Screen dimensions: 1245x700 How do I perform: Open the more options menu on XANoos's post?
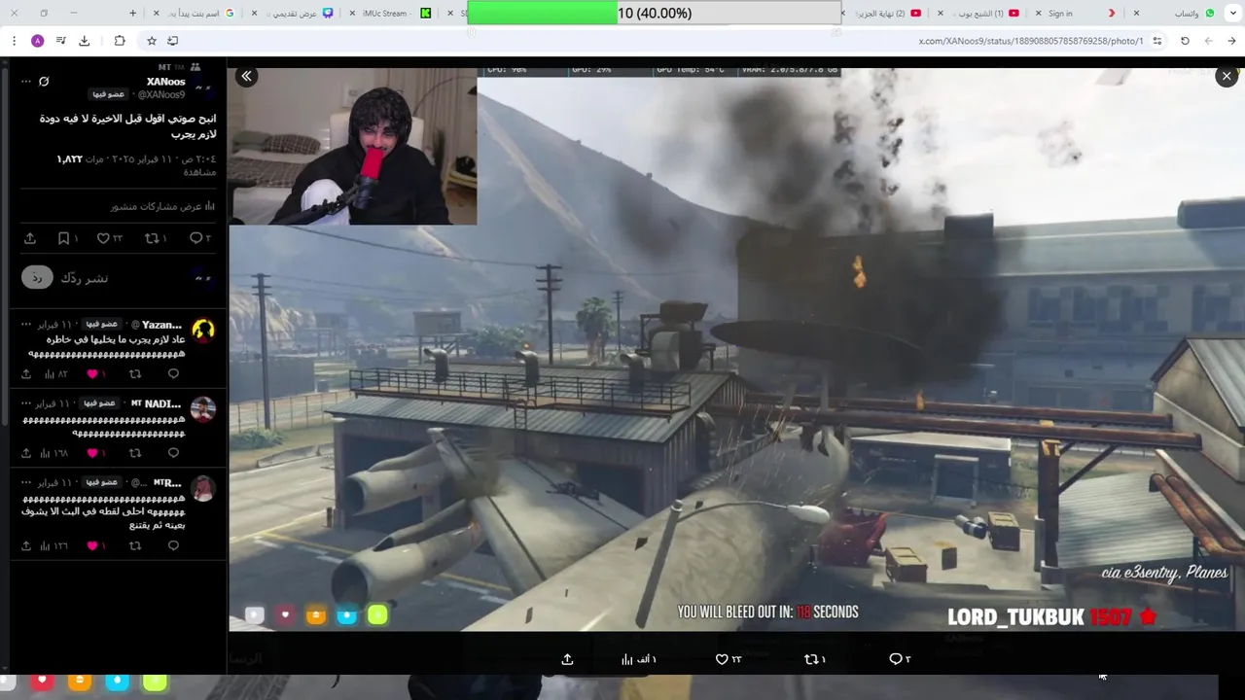26,82
